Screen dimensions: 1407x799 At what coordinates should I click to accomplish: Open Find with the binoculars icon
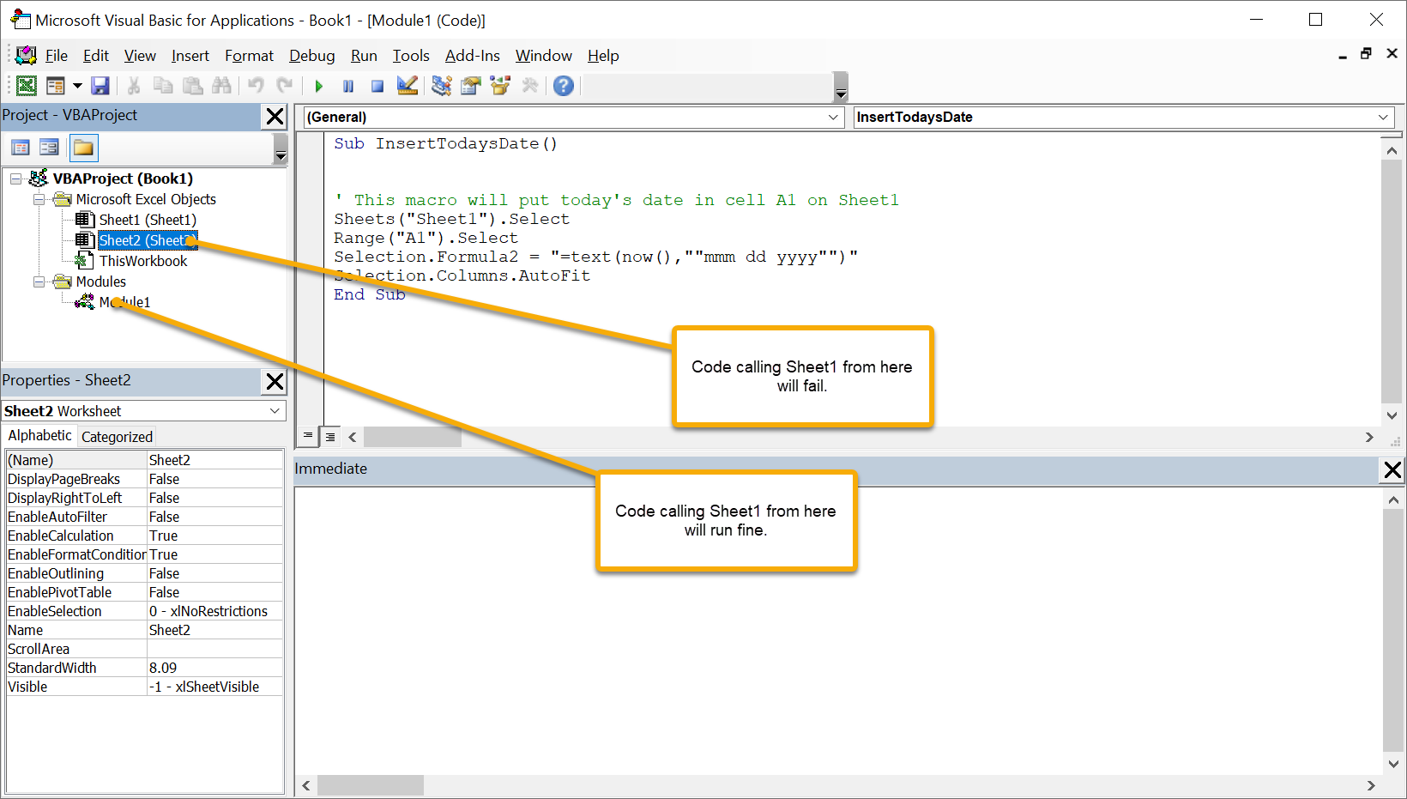click(221, 86)
